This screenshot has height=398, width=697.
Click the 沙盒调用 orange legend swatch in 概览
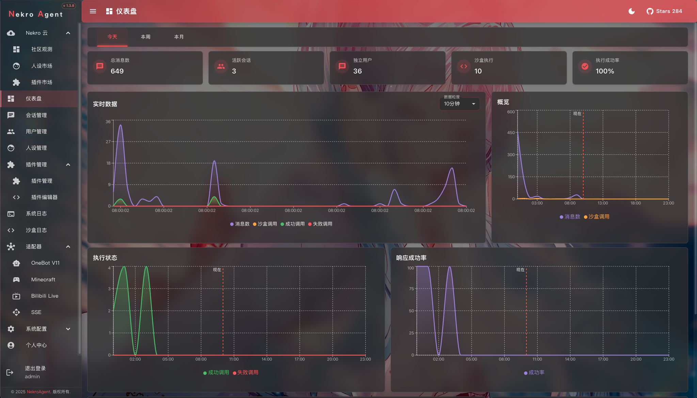pos(586,217)
